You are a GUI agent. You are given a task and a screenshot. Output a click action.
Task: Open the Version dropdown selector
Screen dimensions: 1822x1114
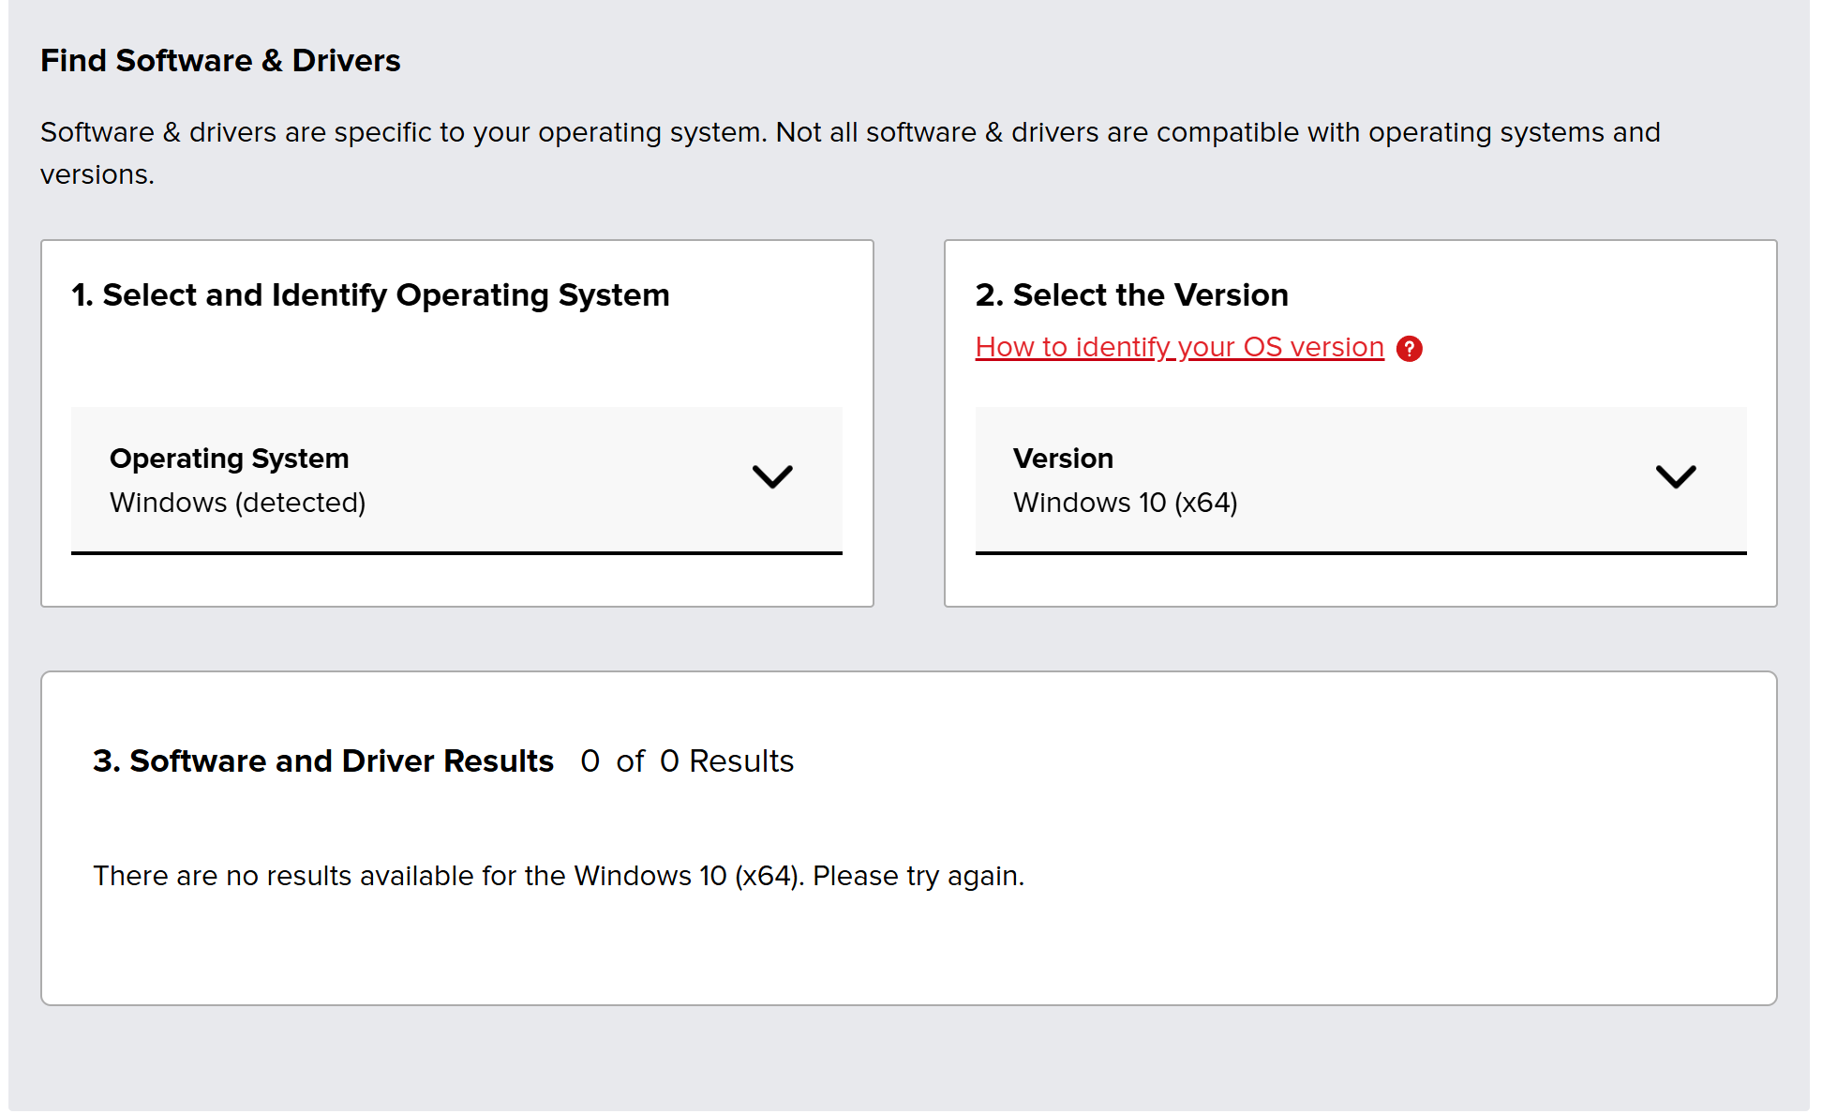(x=1360, y=479)
